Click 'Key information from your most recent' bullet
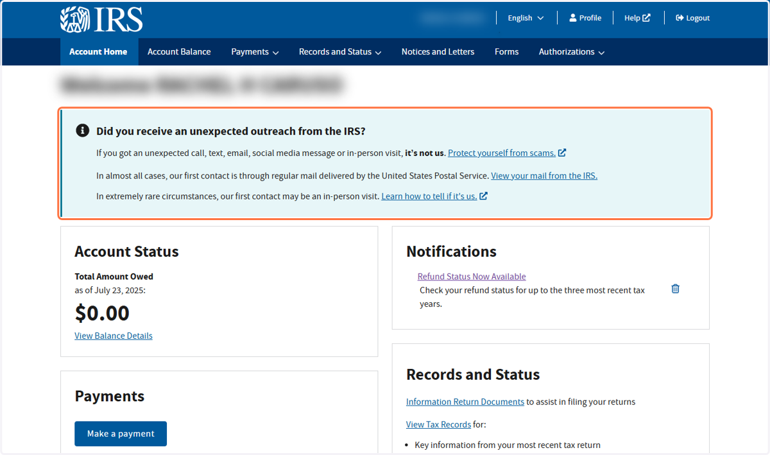Screen dimensions: 770x455 (x=508, y=445)
